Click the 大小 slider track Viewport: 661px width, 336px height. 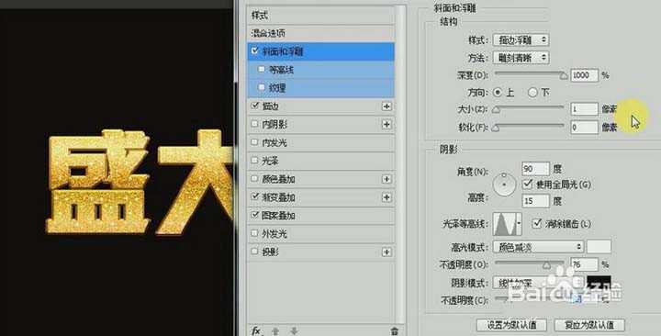[531, 107]
